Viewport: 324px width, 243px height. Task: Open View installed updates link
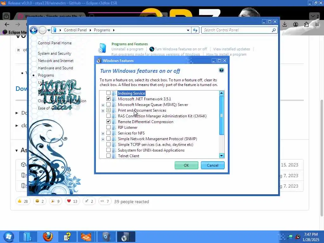pos(231,49)
